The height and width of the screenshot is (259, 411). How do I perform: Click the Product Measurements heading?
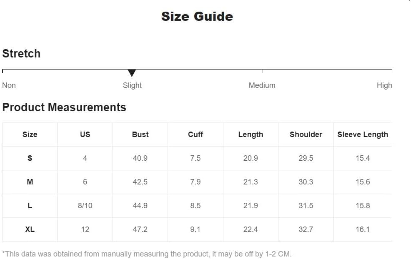pyautogui.click(x=64, y=107)
